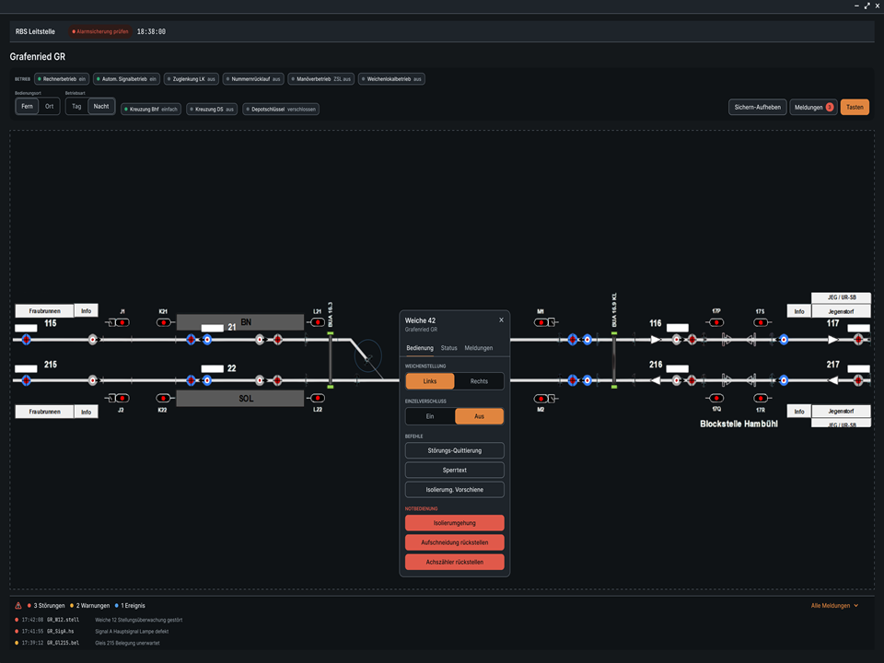Select signal L21 right of platform BN
Viewport: 884px width, 663px height.
[x=317, y=322]
